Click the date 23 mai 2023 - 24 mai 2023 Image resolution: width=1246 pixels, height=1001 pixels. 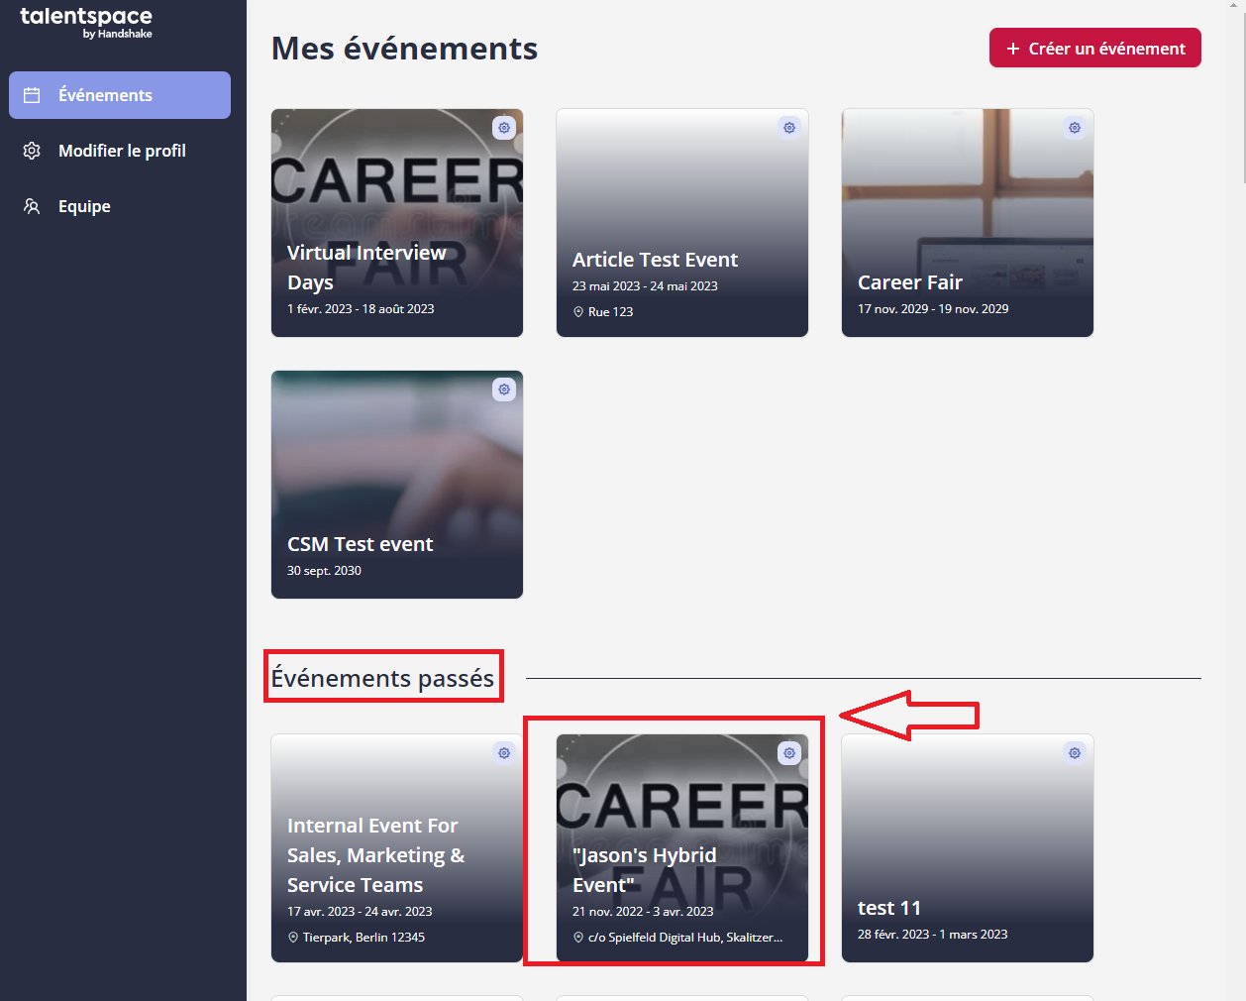645,285
